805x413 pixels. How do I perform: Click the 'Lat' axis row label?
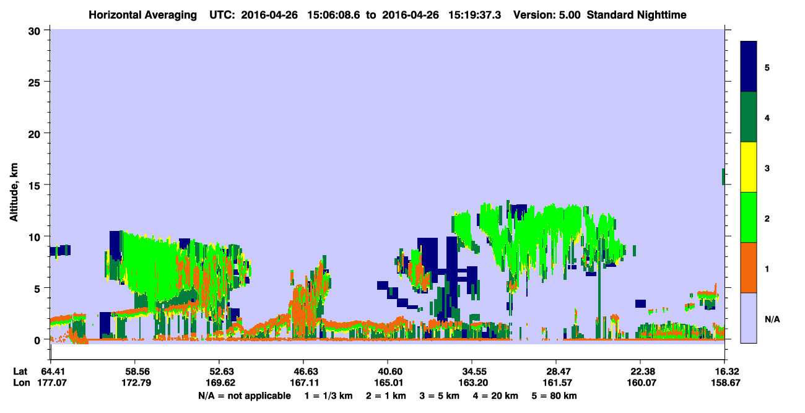(20, 372)
